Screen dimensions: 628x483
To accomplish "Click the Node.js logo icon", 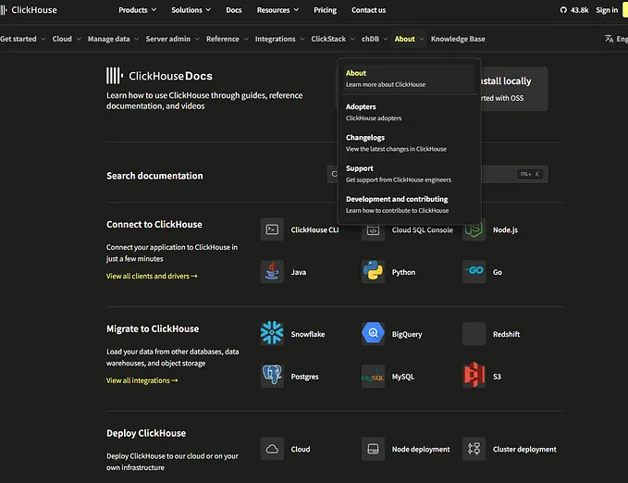I will click(x=474, y=230).
